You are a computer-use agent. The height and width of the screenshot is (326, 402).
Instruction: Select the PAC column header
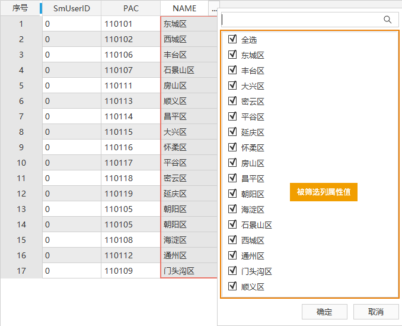pos(130,9)
